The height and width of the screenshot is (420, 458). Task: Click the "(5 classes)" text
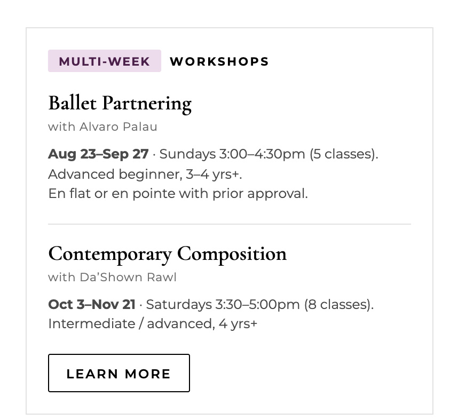tap(344, 154)
